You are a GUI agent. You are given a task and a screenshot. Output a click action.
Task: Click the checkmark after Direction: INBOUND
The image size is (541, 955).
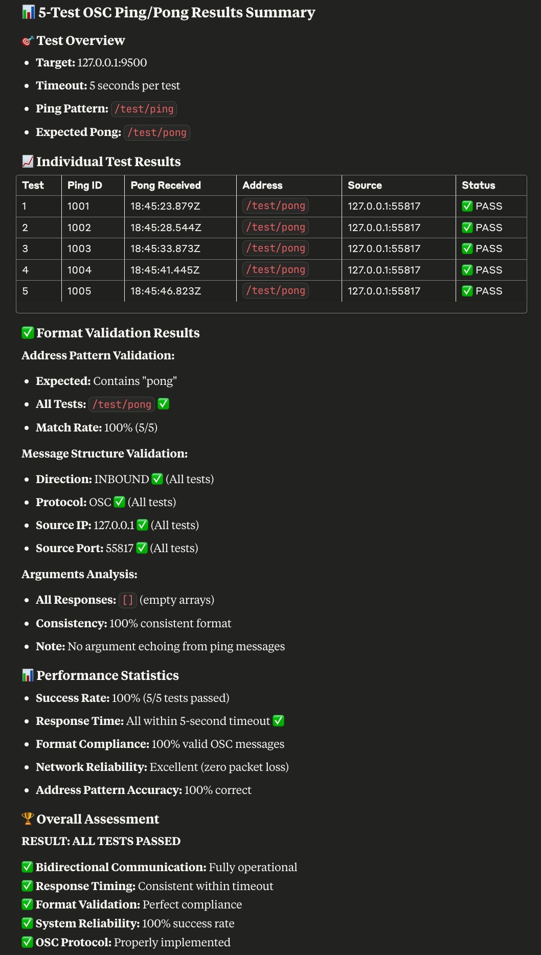tap(157, 479)
